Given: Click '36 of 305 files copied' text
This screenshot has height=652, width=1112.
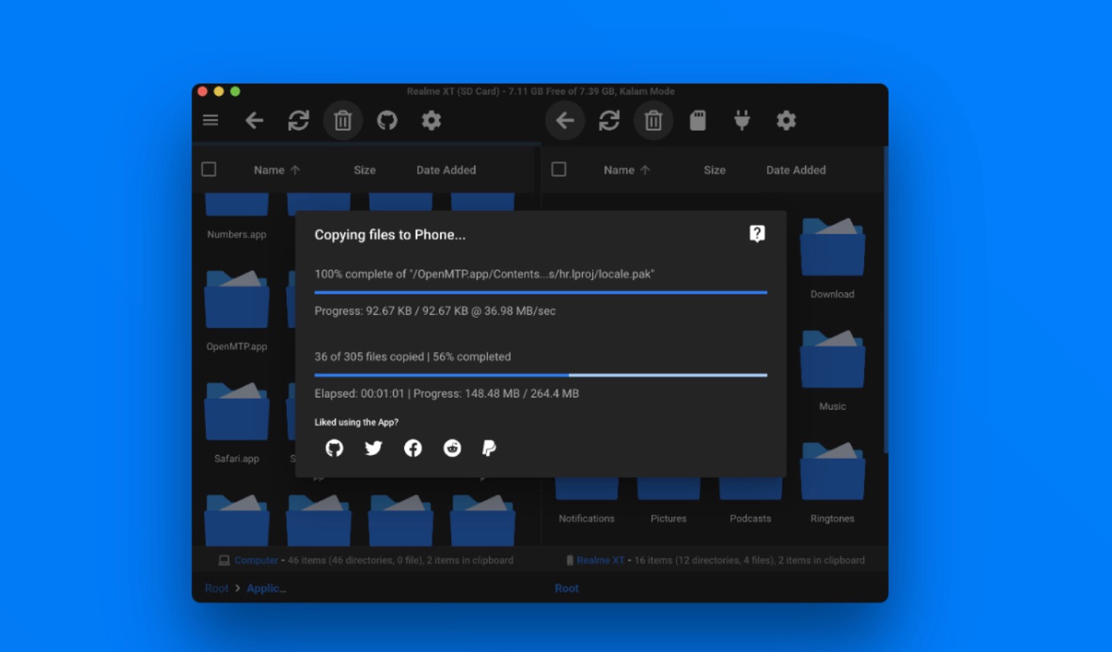Looking at the screenshot, I should 369,356.
